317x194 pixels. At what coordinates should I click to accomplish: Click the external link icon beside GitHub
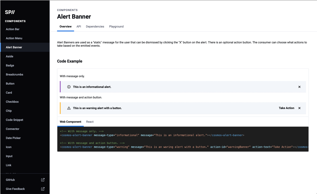point(43,180)
